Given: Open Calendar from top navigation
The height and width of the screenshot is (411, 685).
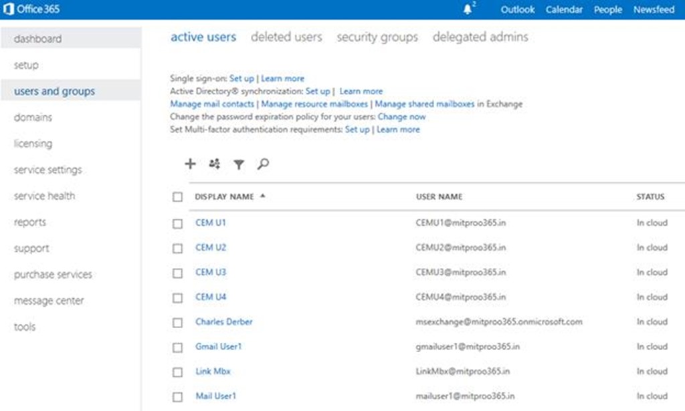Looking at the screenshot, I should 564,9.
